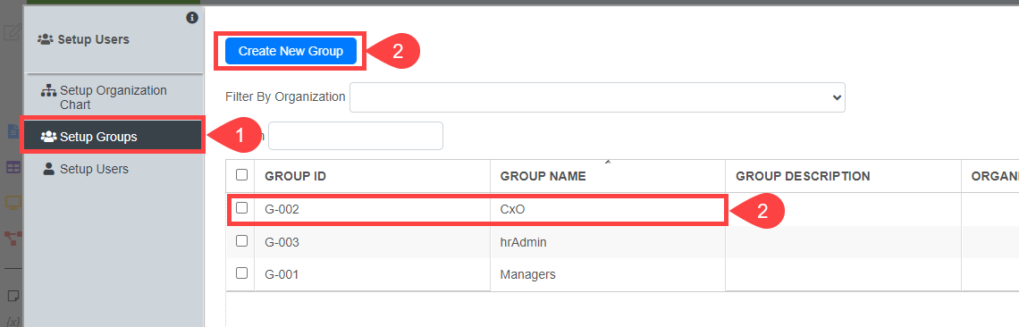
Task: Sort the table by GROUP ID
Action: [295, 176]
